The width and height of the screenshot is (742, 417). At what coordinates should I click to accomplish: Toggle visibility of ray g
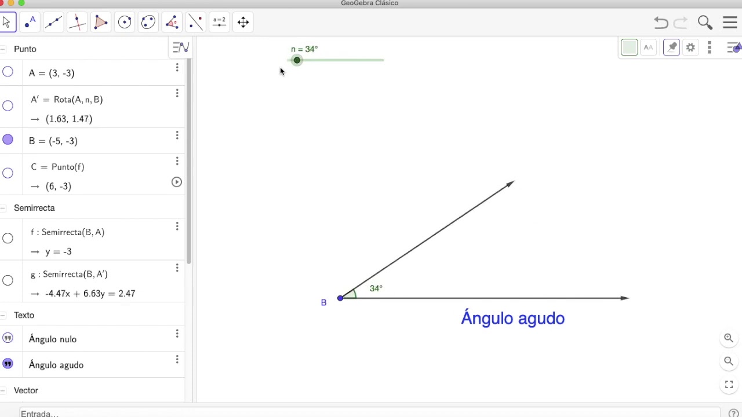(8, 280)
